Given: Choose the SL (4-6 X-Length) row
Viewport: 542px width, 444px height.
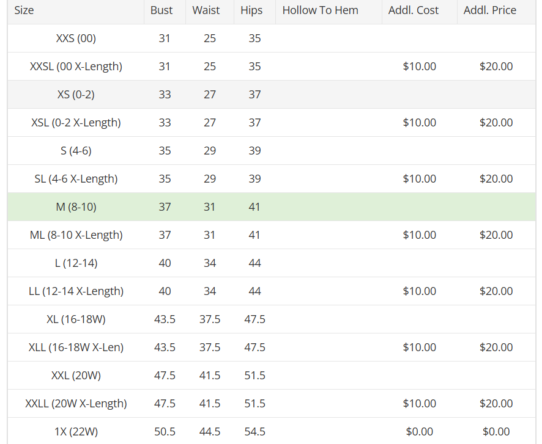Looking at the screenshot, I should (x=272, y=179).
